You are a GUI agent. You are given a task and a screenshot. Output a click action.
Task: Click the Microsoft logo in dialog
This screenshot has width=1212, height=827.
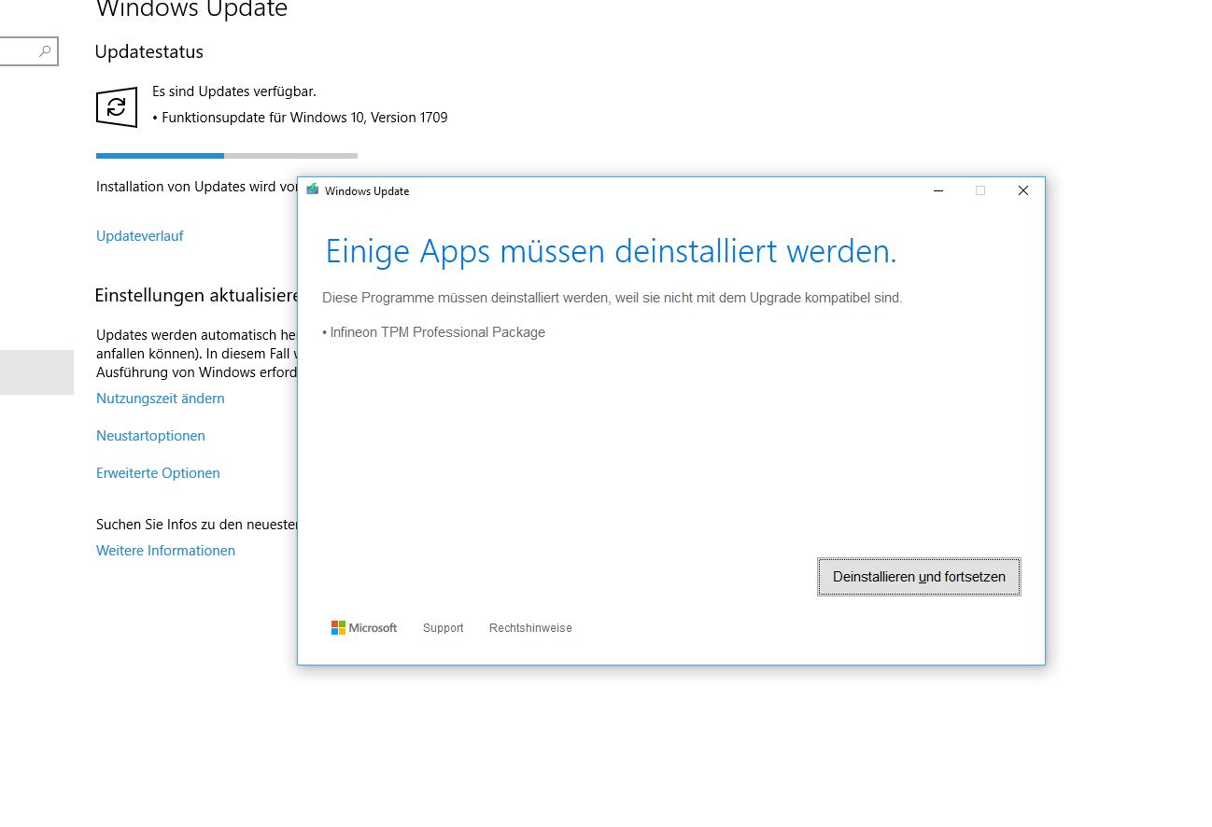(364, 628)
